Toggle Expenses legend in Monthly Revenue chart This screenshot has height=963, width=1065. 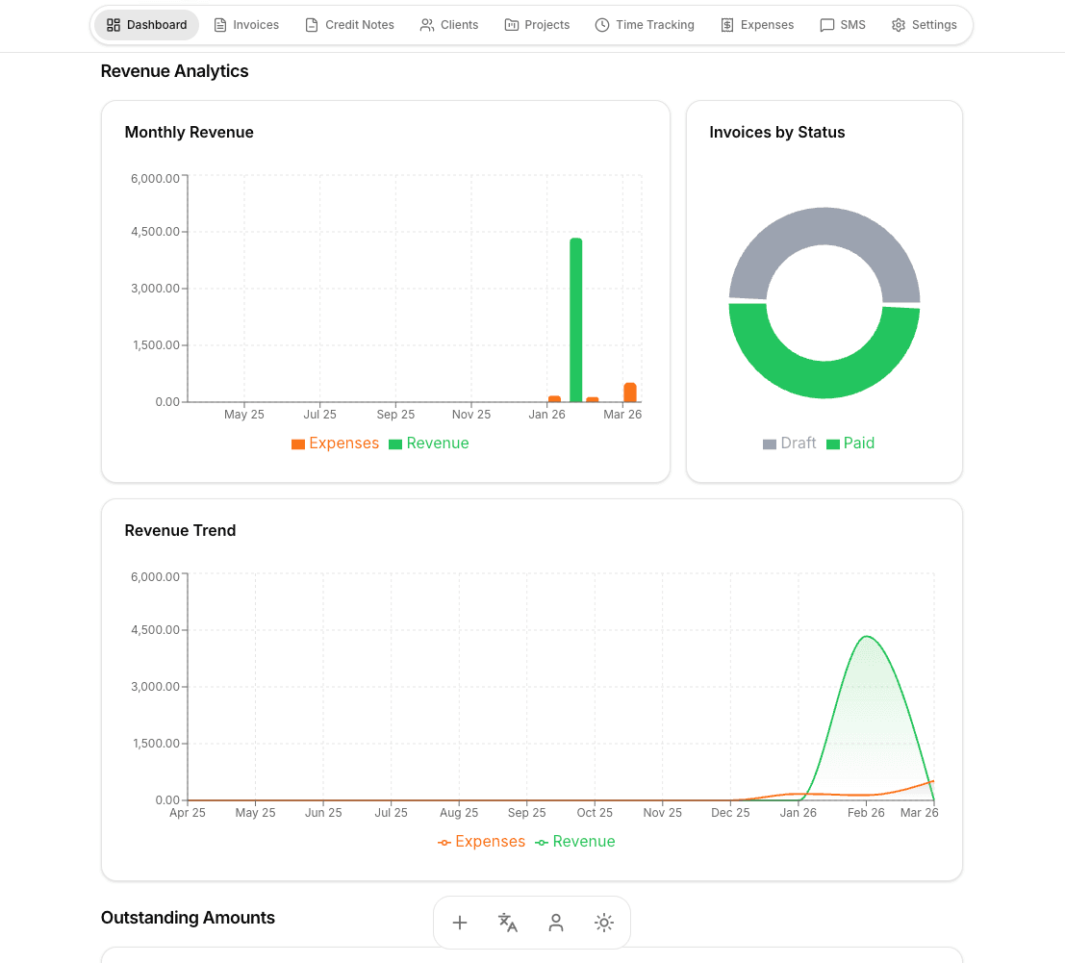[x=335, y=443]
